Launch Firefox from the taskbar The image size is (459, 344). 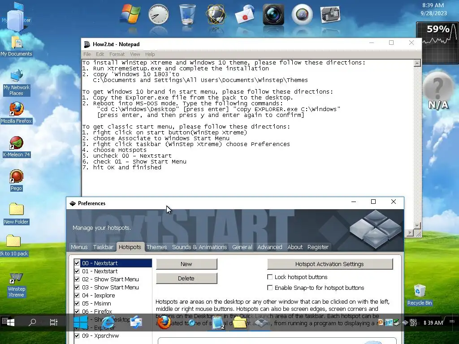(x=164, y=322)
